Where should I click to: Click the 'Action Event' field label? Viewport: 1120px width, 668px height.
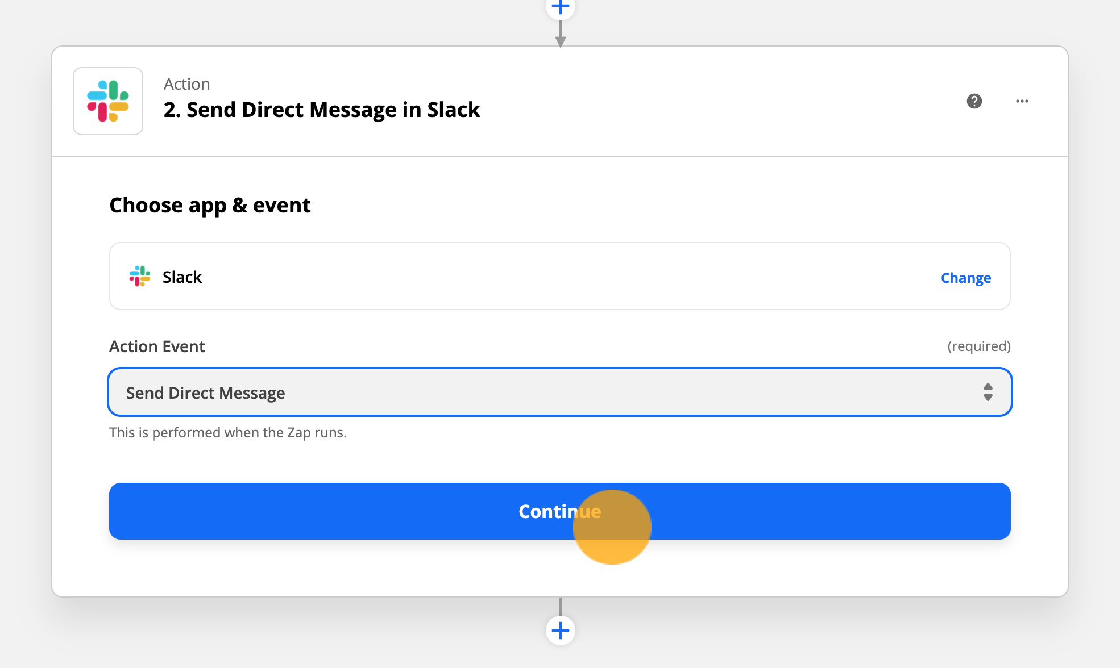pos(157,346)
